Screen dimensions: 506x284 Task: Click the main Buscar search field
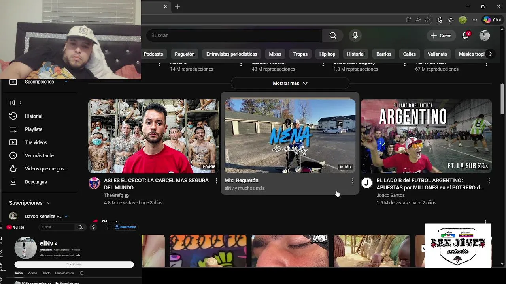[234, 35]
